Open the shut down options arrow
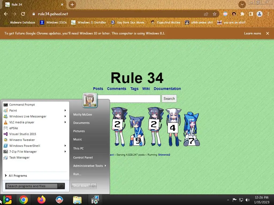Screen dimensions: 274x205 coord(93,186)
